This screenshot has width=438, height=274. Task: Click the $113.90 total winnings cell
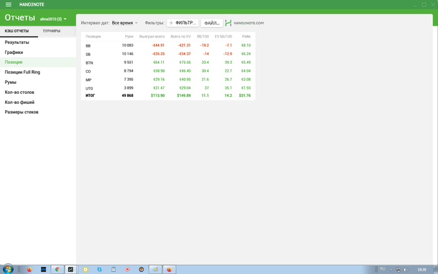pyautogui.click(x=158, y=96)
